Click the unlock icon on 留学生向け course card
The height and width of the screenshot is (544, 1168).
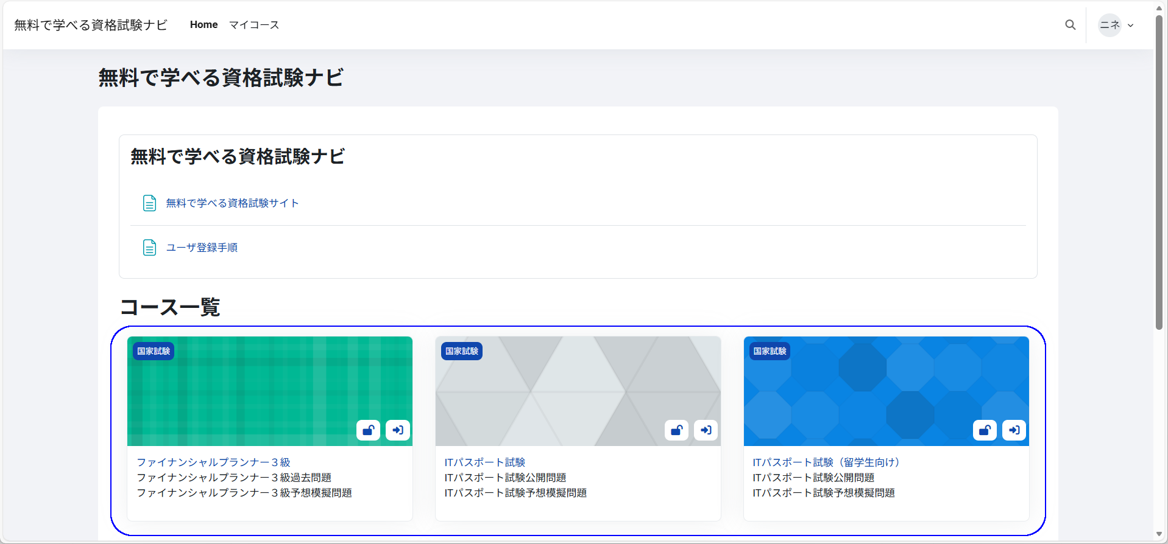985,430
